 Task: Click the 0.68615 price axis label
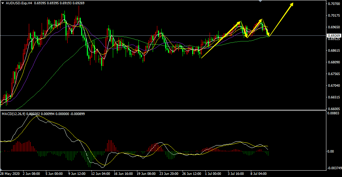(x=334, y=51)
